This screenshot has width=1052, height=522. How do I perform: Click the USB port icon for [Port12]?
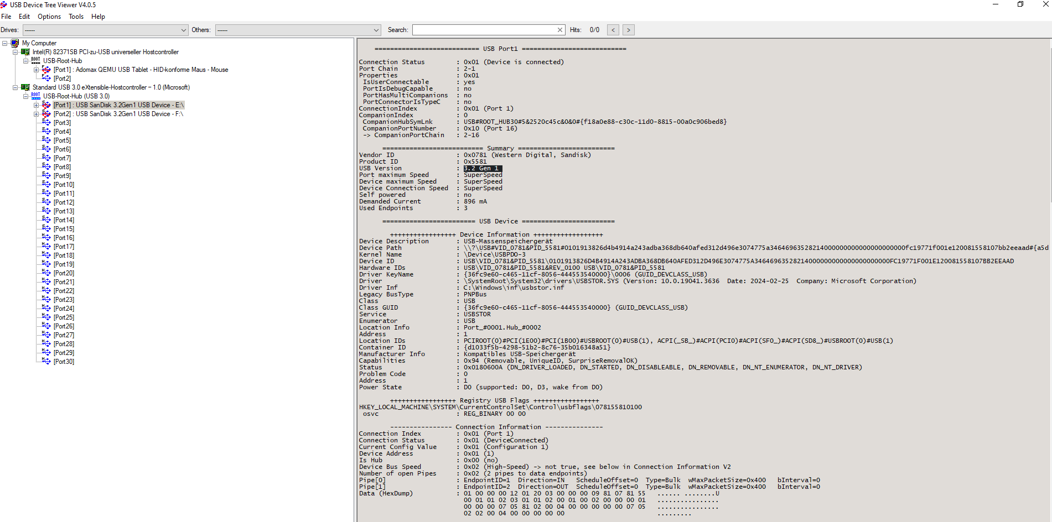46,202
